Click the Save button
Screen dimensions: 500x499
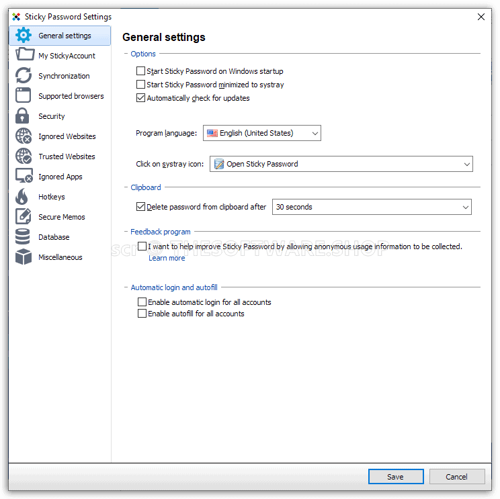396,476
